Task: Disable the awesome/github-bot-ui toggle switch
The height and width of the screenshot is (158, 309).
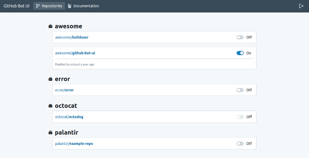Action: [x=240, y=53]
